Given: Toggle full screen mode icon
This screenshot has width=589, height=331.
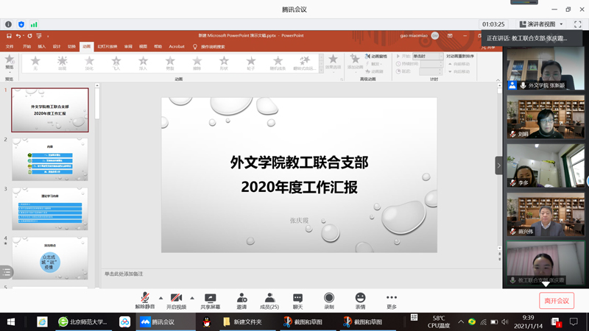Looking at the screenshot, I should (577, 24).
